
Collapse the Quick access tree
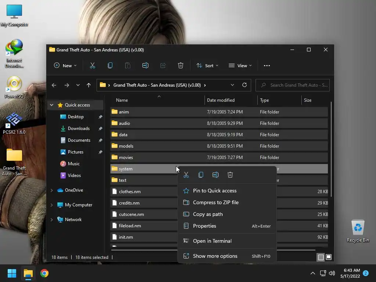pos(51,105)
